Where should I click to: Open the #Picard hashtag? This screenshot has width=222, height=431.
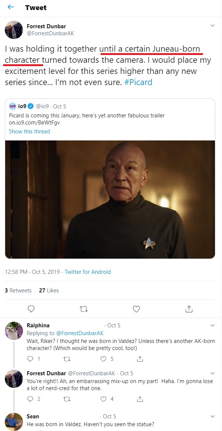point(138,82)
